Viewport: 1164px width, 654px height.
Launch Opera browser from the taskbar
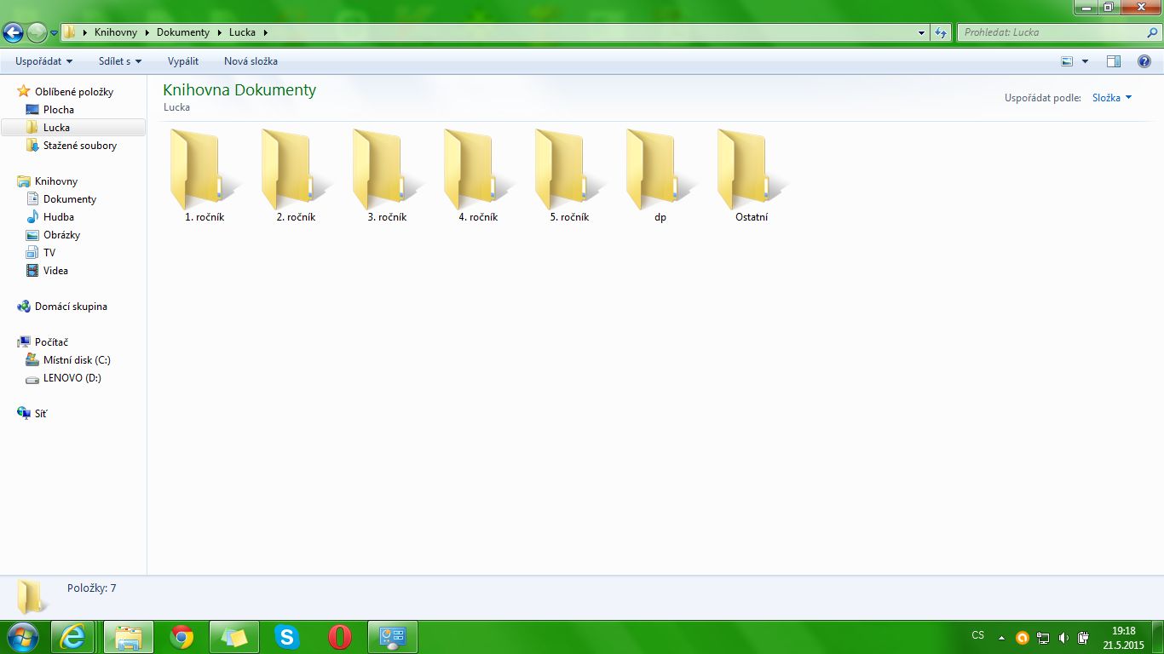coord(339,637)
